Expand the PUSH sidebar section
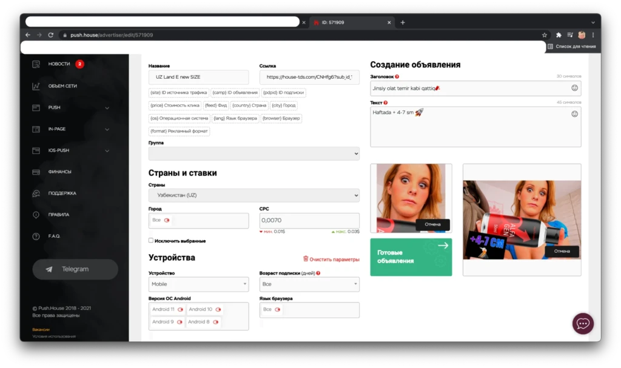Image resolution: width=621 pixels, height=368 pixels. [x=71, y=108]
